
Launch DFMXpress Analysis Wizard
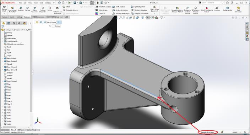click(195, 11)
